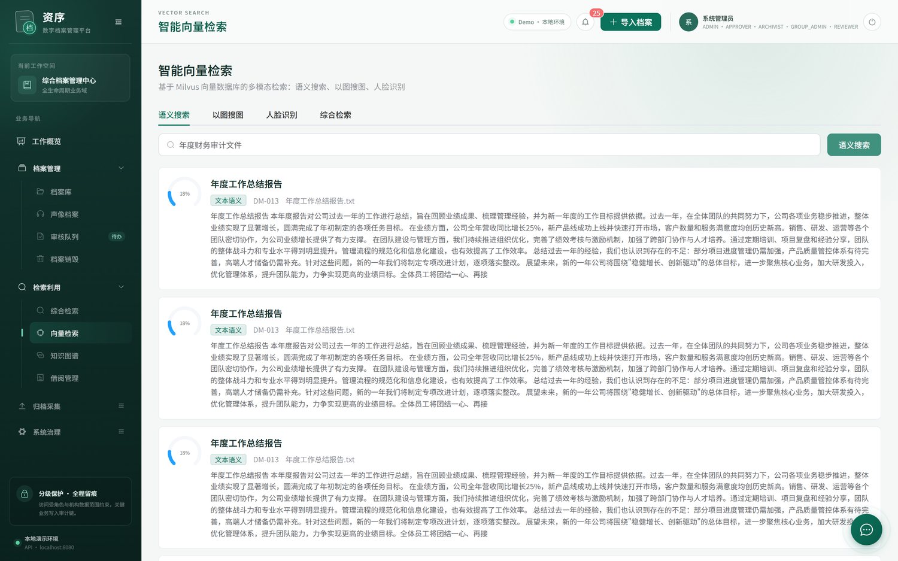Click the 审核队列 document icon
The height and width of the screenshot is (561, 898).
tap(40, 236)
